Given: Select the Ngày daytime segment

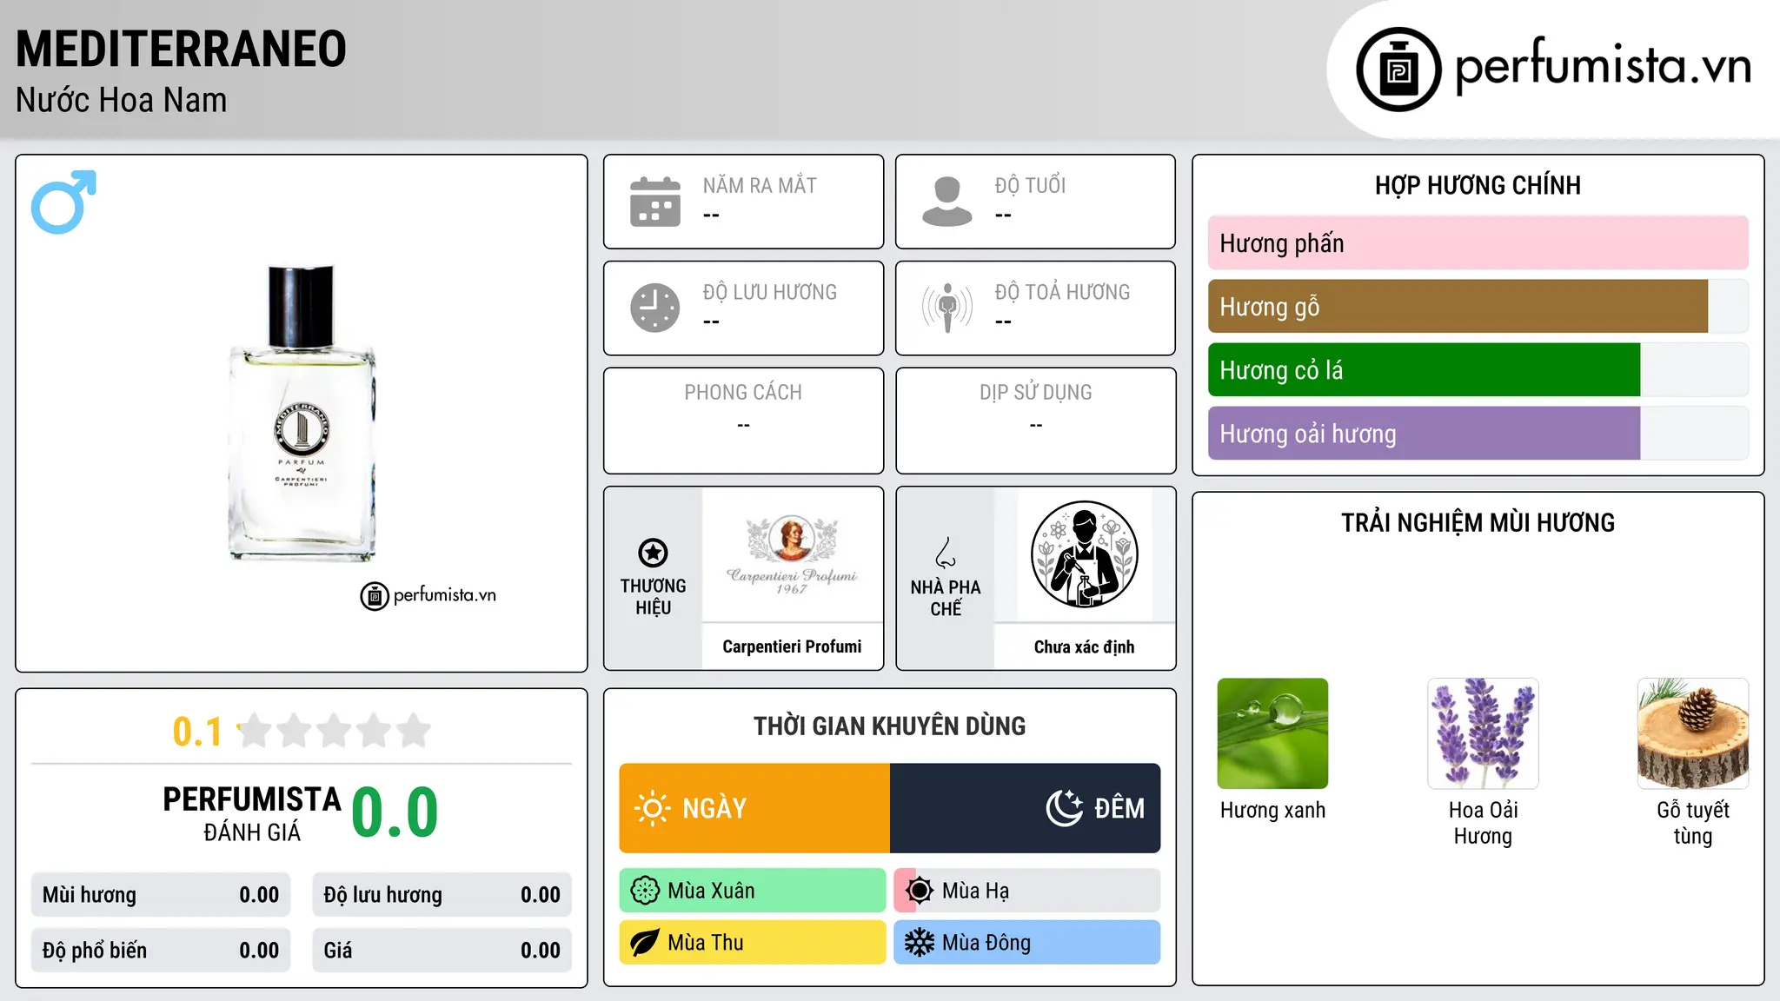Looking at the screenshot, I should click(x=754, y=808).
